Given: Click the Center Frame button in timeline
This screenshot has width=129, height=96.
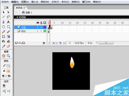Looking at the screenshot, I should tap(49, 43).
